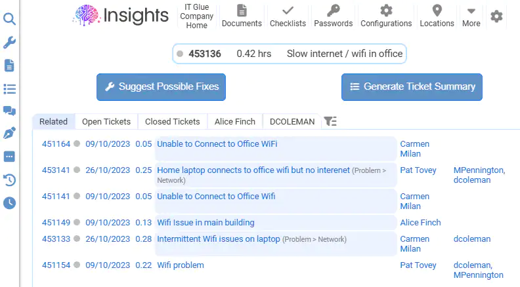Screen dimensions: 520x287
Task: Click Generate Ticket Summary button
Action: tap(412, 86)
